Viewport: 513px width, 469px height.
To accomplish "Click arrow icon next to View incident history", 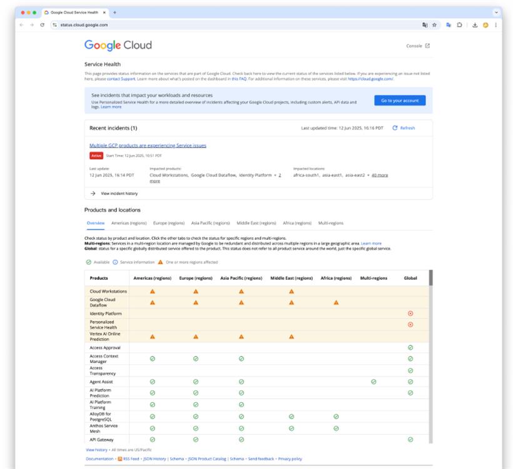I will point(93,194).
